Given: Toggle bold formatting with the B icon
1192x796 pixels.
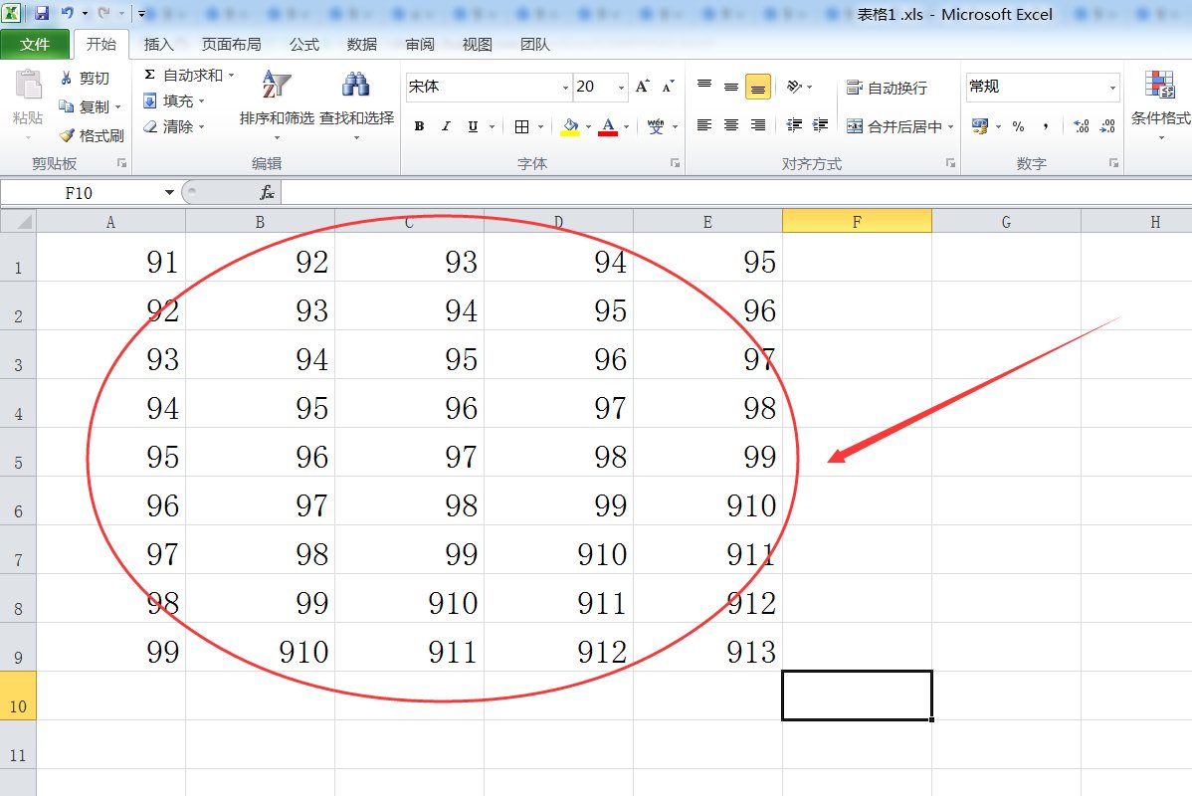Looking at the screenshot, I should (417, 126).
